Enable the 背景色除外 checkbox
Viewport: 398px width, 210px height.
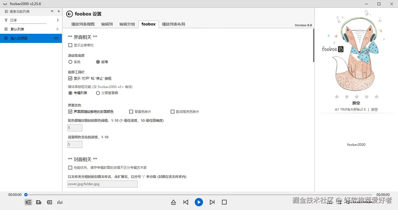[x=131, y=112]
